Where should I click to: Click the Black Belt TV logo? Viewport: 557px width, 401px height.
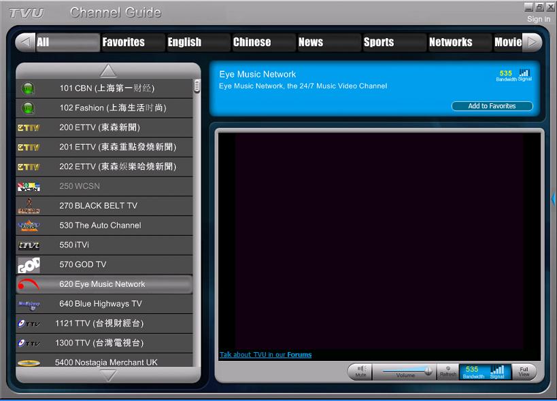[29, 205]
